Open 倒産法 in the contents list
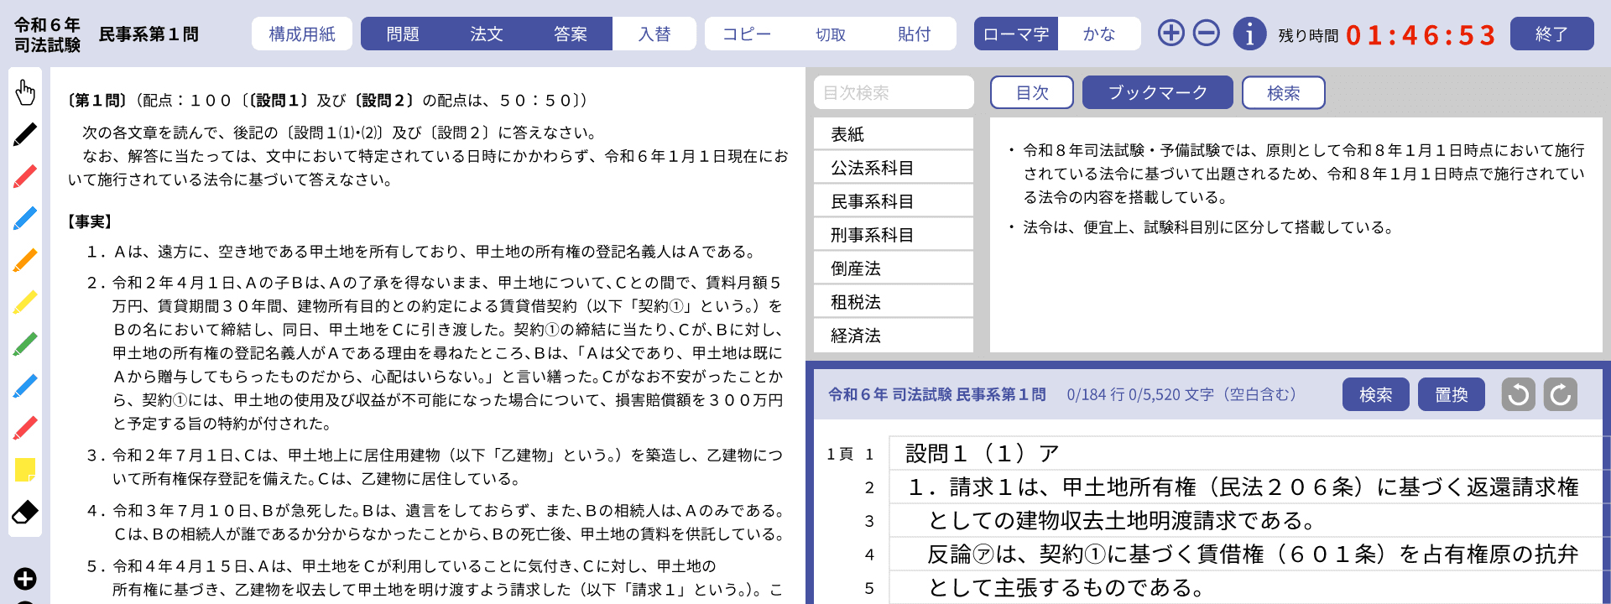The width and height of the screenshot is (1611, 604). tap(894, 268)
